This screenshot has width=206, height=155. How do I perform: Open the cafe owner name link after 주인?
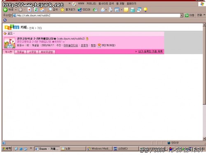[x=71, y=45]
